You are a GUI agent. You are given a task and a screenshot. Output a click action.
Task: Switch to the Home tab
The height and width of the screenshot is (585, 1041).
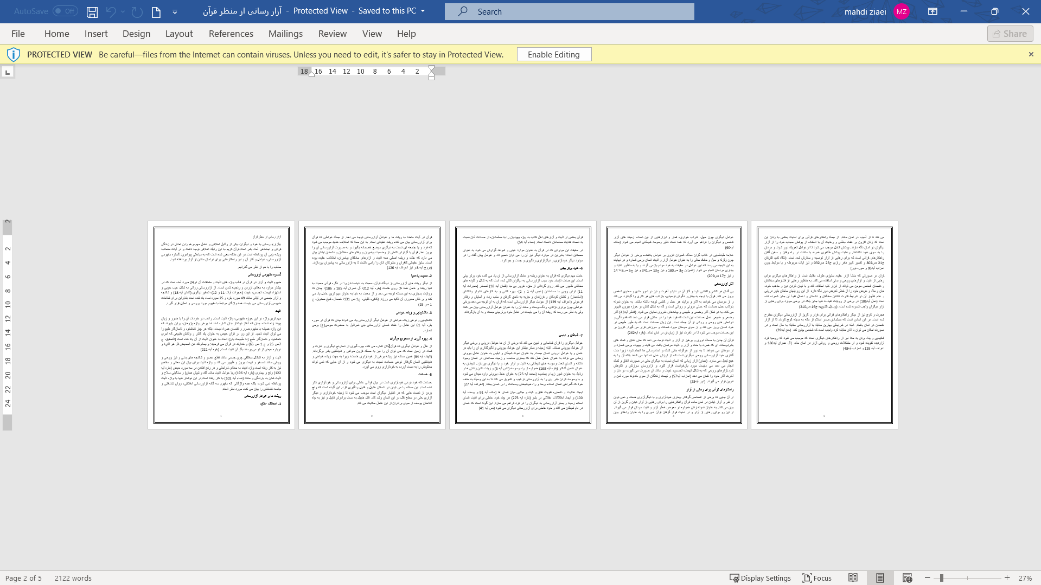point(57,34)
